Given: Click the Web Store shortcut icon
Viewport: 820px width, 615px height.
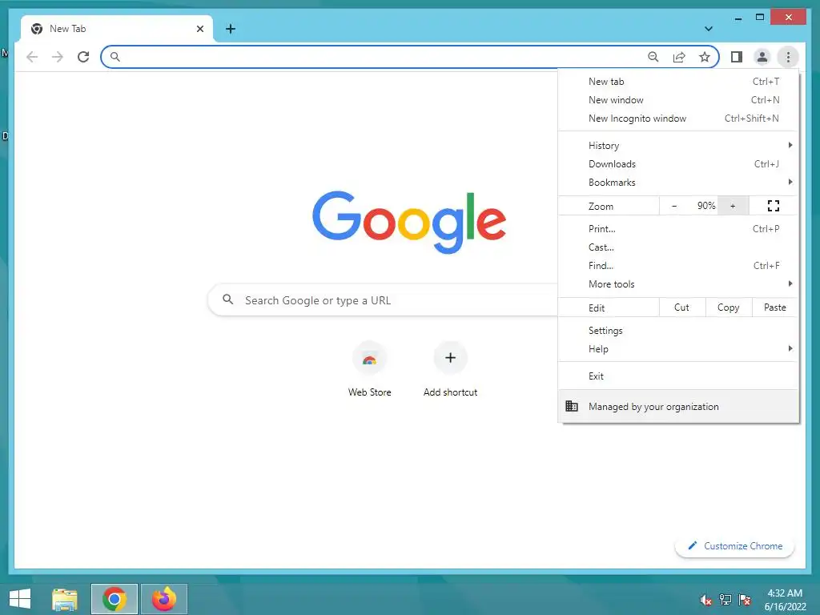Looking at the screenshot, I should pos(369,359).
